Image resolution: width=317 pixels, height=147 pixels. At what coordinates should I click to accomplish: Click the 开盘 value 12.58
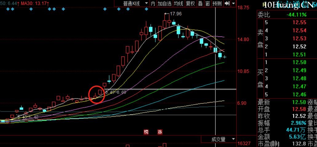299,109
